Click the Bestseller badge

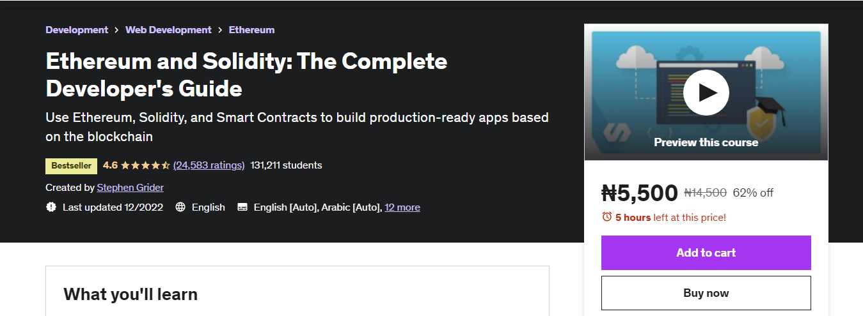click(71, 165)
